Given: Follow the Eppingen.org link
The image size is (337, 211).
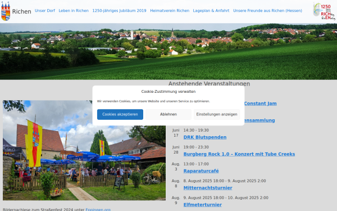Looking at the screenshot, I should 98,209.
